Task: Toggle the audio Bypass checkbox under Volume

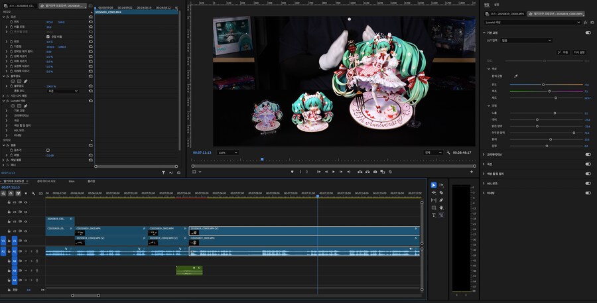Action: [48, 151]
